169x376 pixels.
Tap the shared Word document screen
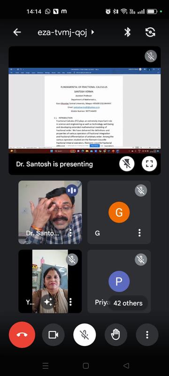[84, 110]
